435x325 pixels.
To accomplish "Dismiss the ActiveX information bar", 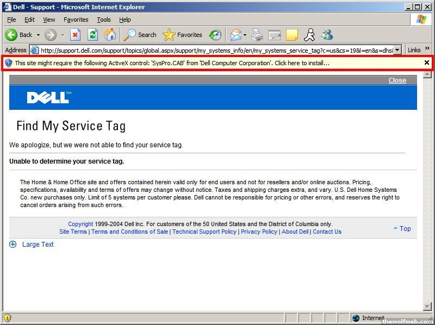I will click(427, 62).
